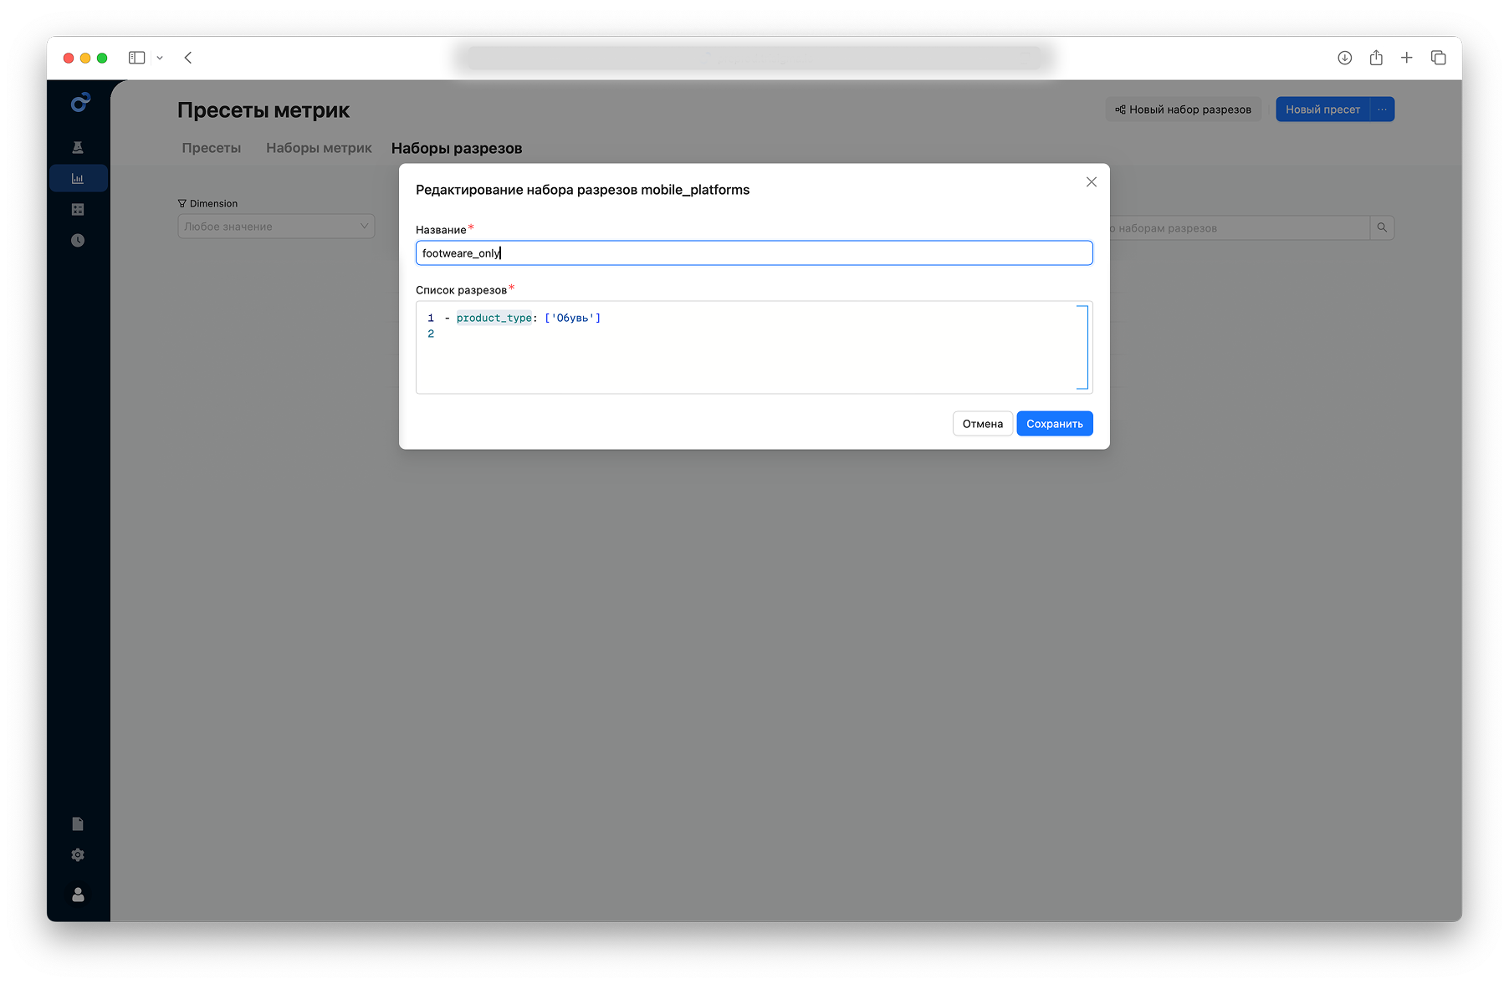Image resolution: width=1509 pixels, height=984 pixels.
Task: Expand the Dimension filter dropdown
Action: tap(276, 227)
